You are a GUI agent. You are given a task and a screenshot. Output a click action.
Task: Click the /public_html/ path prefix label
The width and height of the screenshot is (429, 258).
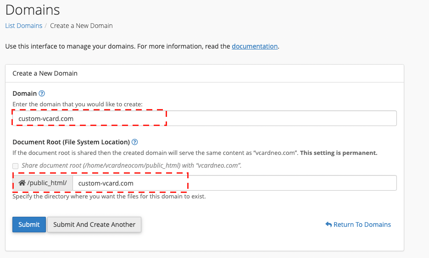47,183
